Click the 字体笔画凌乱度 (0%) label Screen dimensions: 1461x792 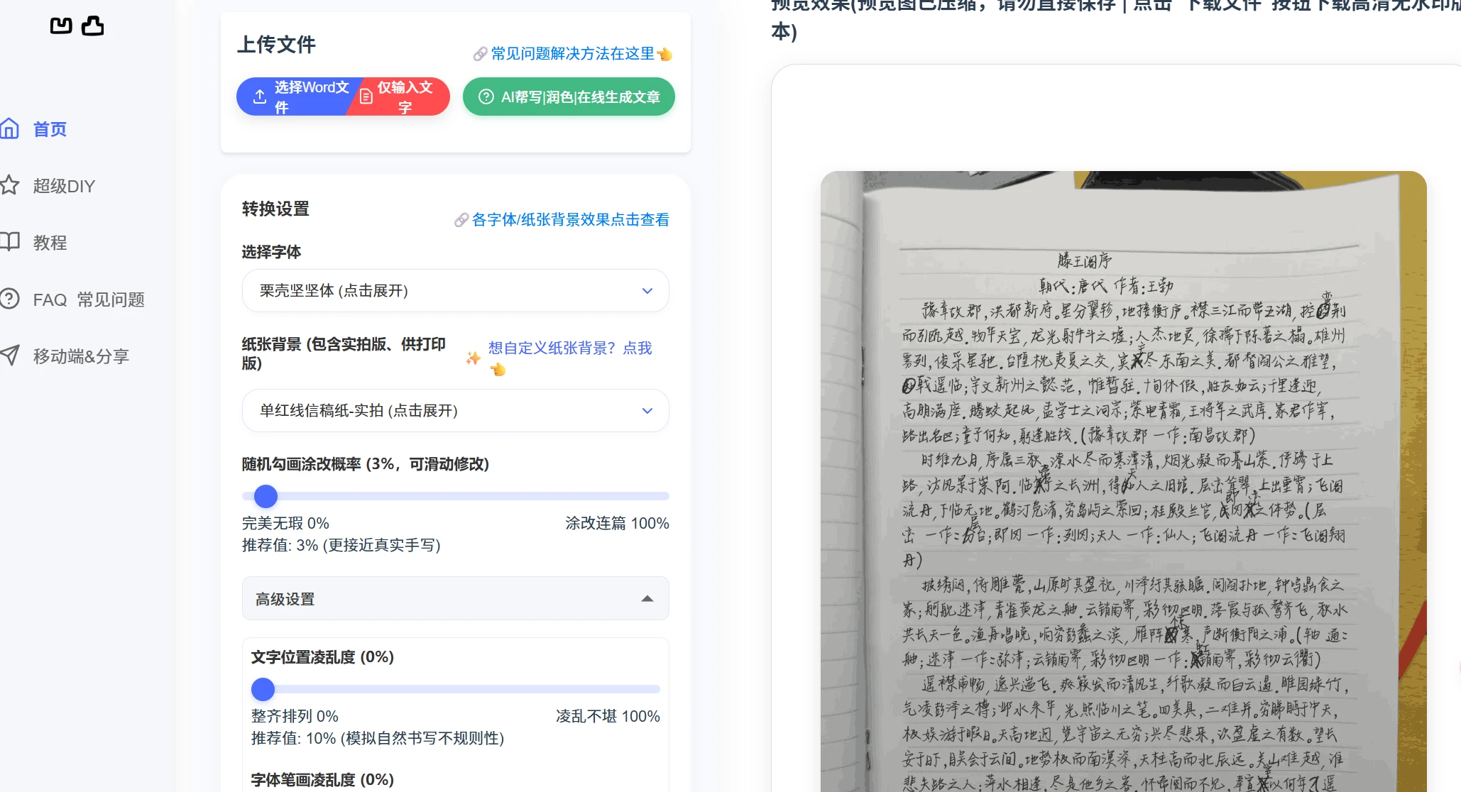(322, 779)
